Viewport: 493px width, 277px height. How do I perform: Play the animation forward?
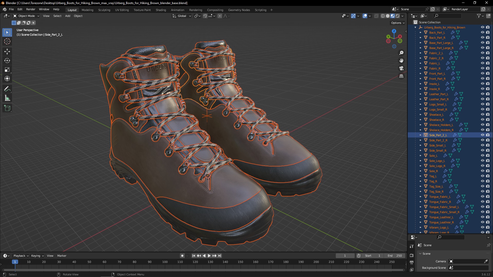click(209, 256)
